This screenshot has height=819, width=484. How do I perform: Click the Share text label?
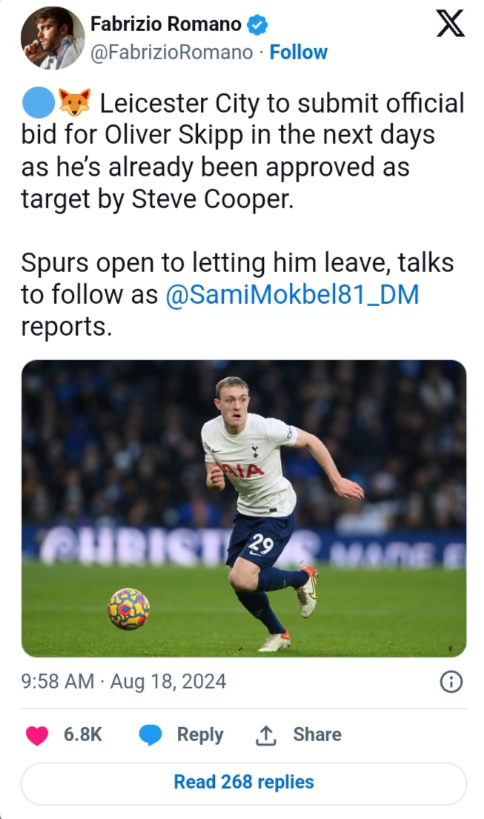(x=317, y=735)
